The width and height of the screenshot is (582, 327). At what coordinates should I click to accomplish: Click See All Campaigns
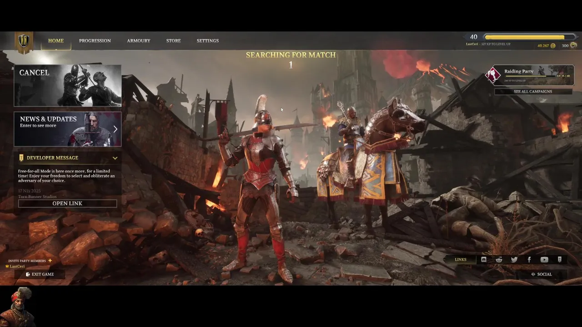click(x=533, y=91)
